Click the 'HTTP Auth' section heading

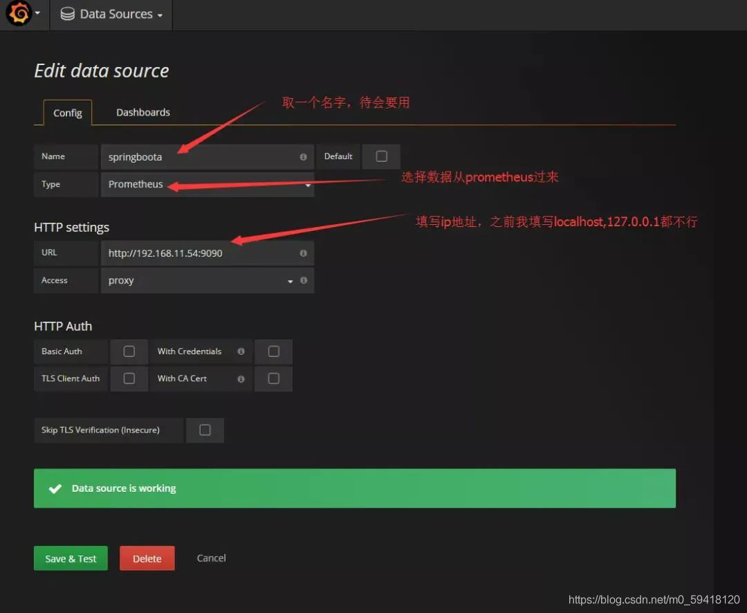click(x=63, y=326)
